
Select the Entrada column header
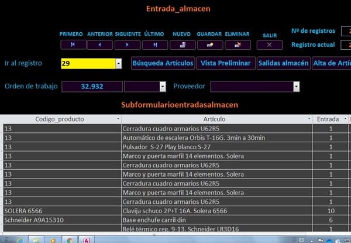[x=328, y=119]
